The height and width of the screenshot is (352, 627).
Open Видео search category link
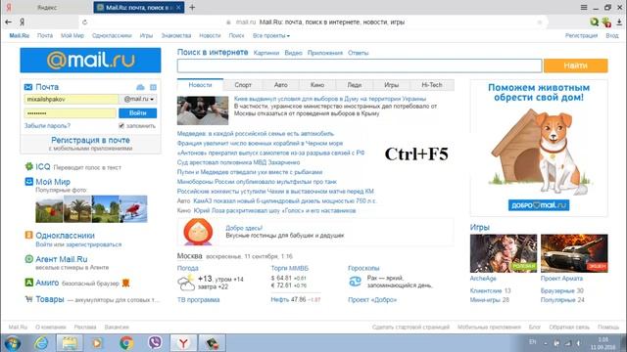pyautogui.click(x=293, y=53)
